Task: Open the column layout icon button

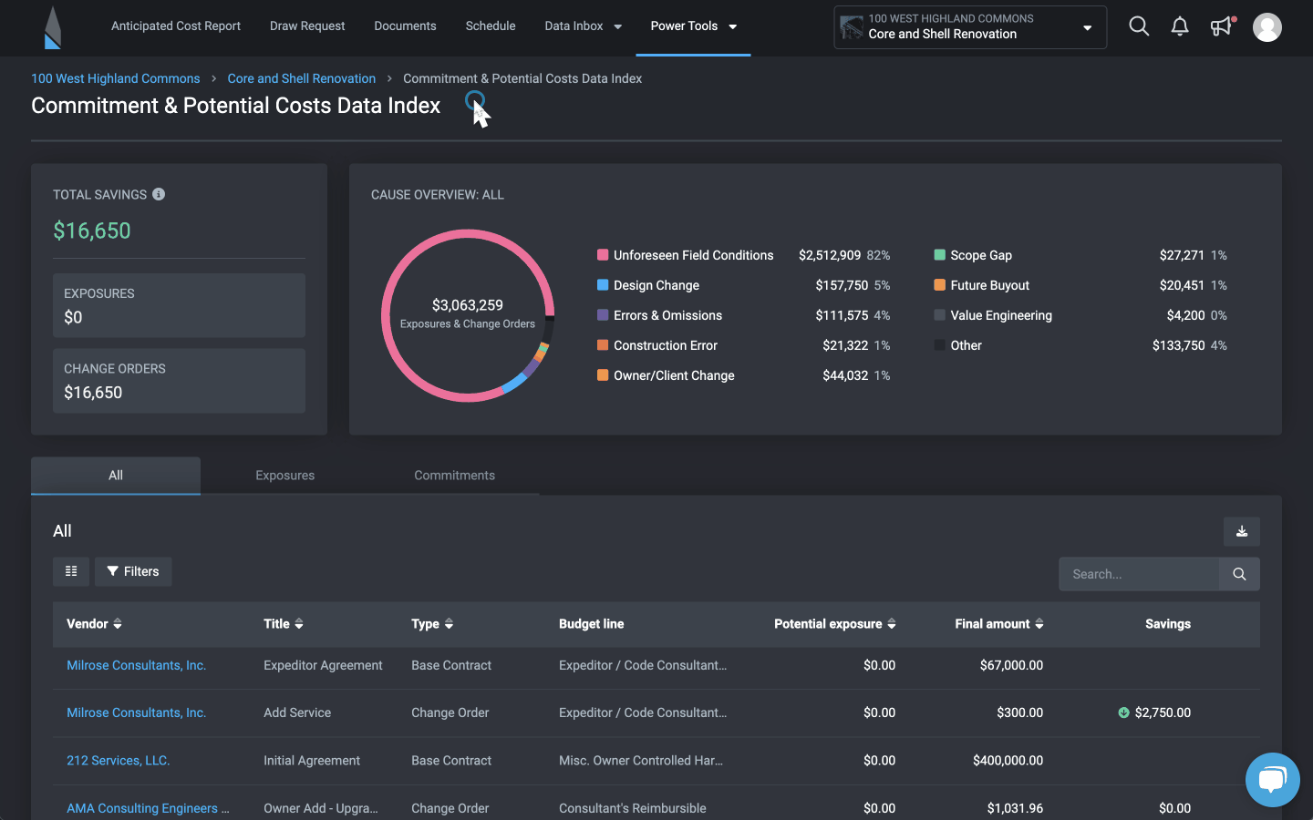Action: 71,571
